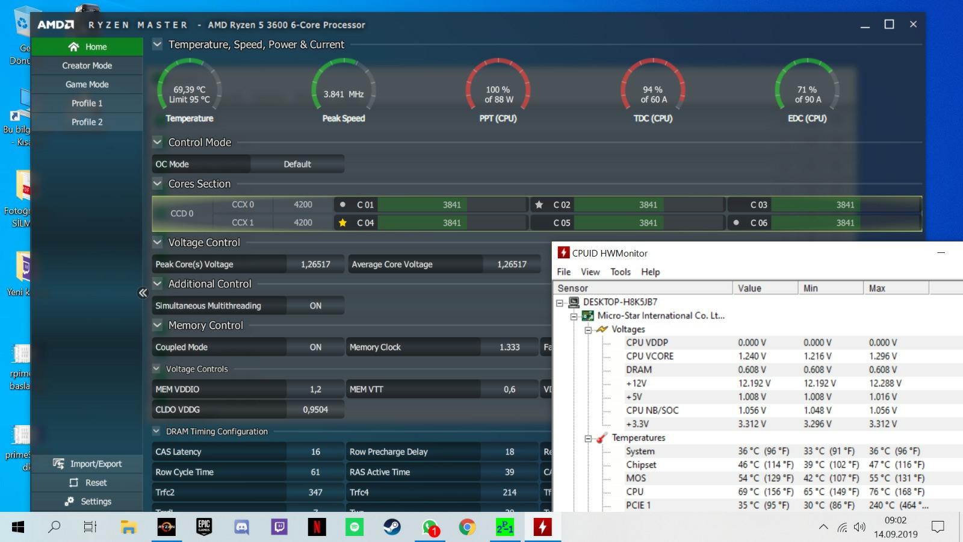Open WhatsApp from the taskbar
This screenshot has height=542, width=963.
[430, 528]
